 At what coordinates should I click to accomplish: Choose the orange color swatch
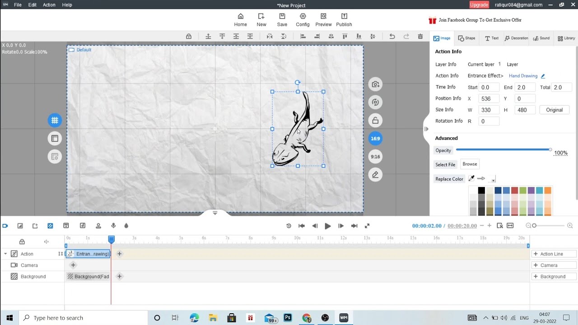[548, 190]
